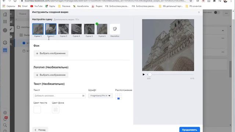Open the Реклама bookmarks folder

[x=64, y=6]
